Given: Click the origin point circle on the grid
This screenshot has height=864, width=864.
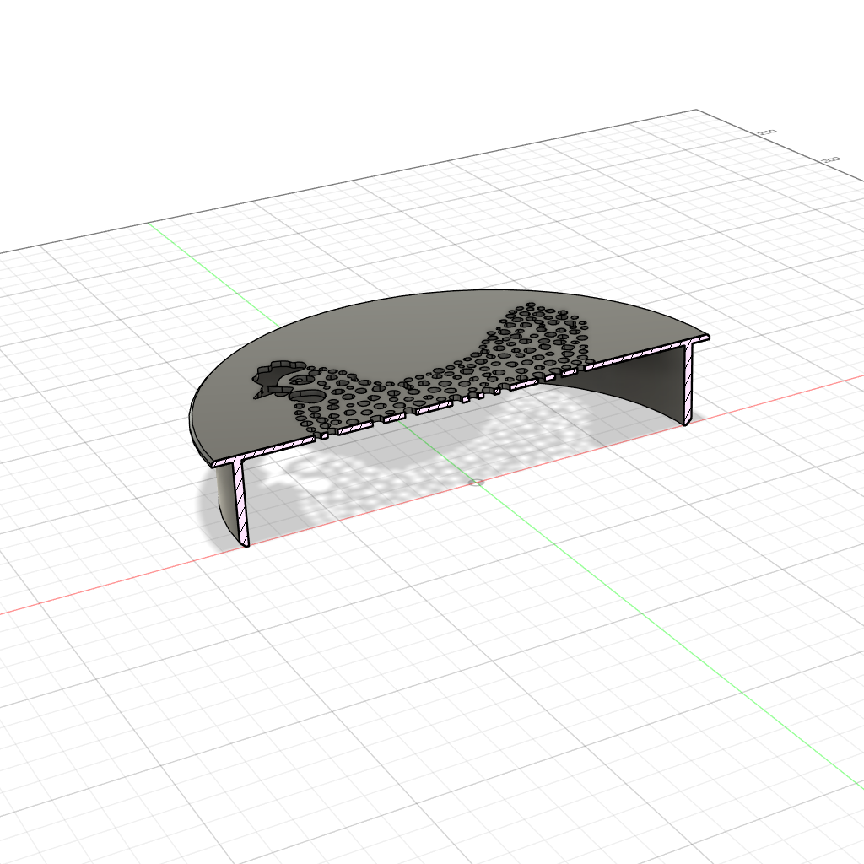Looking at the screenshot, I should [x=477, y=483].
